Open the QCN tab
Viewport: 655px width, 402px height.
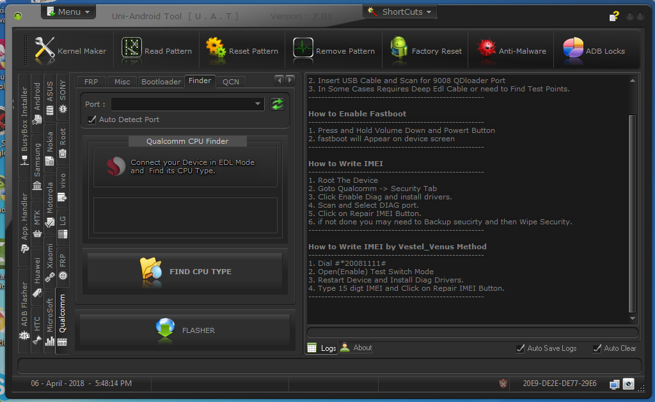pos(230,82)
